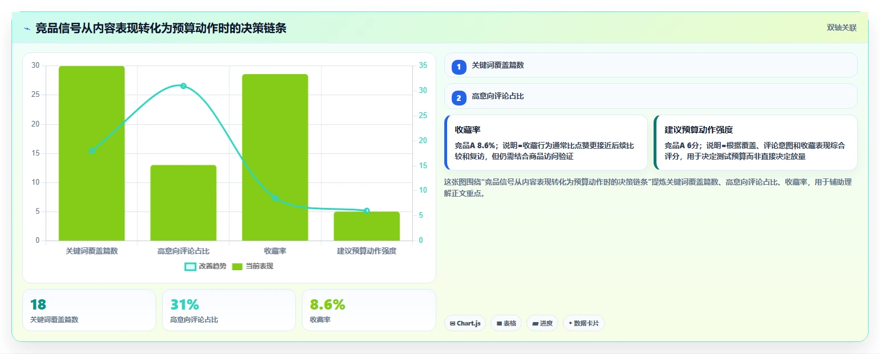Select the 表格 tag chip

[x=506, y=323]
